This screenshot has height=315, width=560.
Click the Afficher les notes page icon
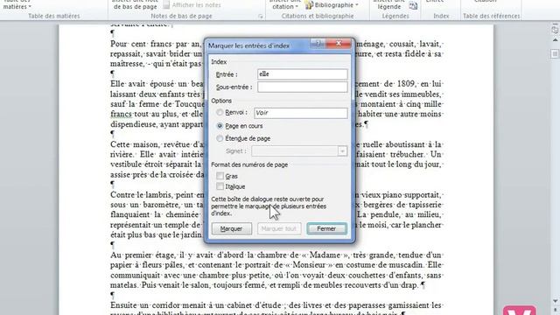[x=166, y=4]
